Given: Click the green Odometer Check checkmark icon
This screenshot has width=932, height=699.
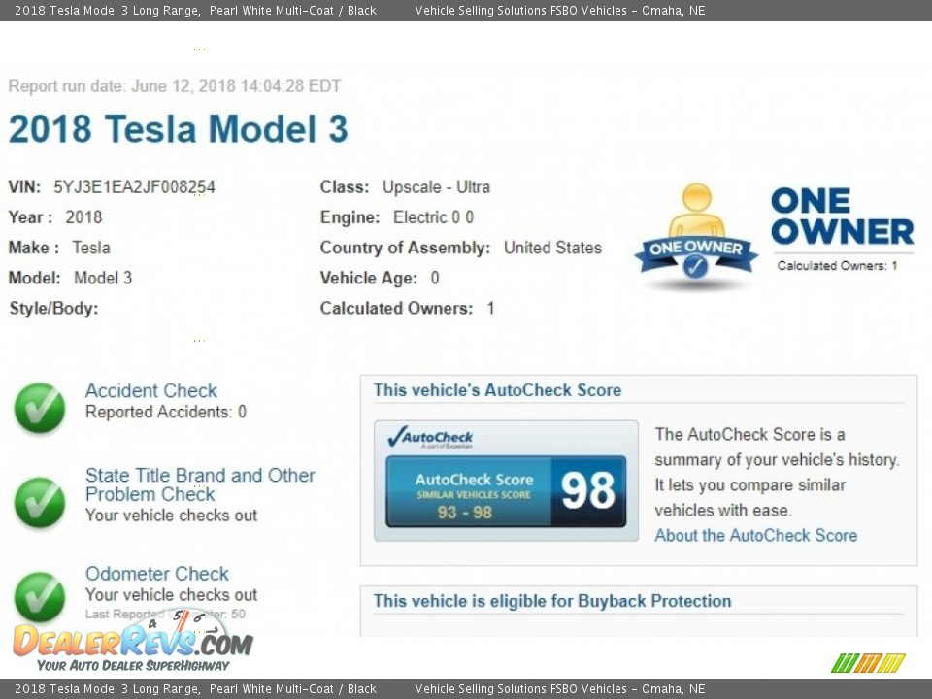Looking at the screenshot, I should coord(40,597).
